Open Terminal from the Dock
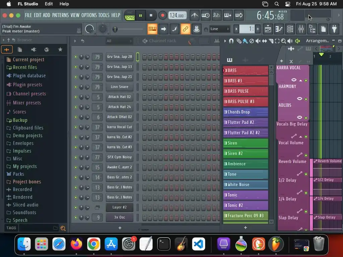Viewport: 343px width, 257px height. pos(163,244)
